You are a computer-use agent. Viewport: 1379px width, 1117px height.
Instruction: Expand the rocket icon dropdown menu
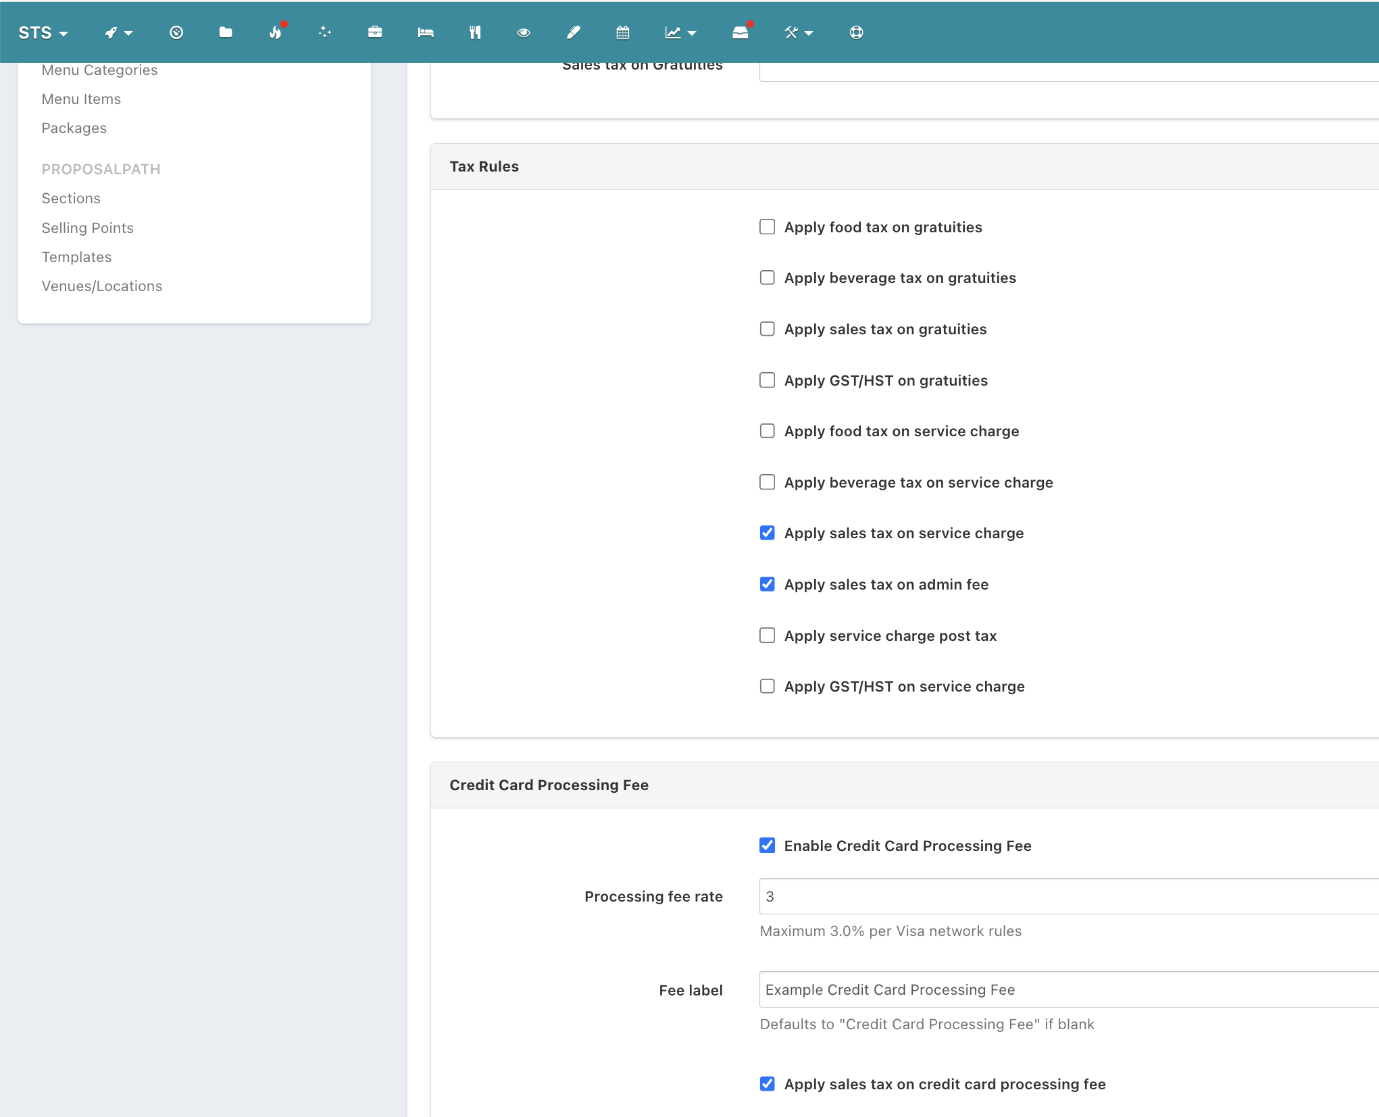118,32
